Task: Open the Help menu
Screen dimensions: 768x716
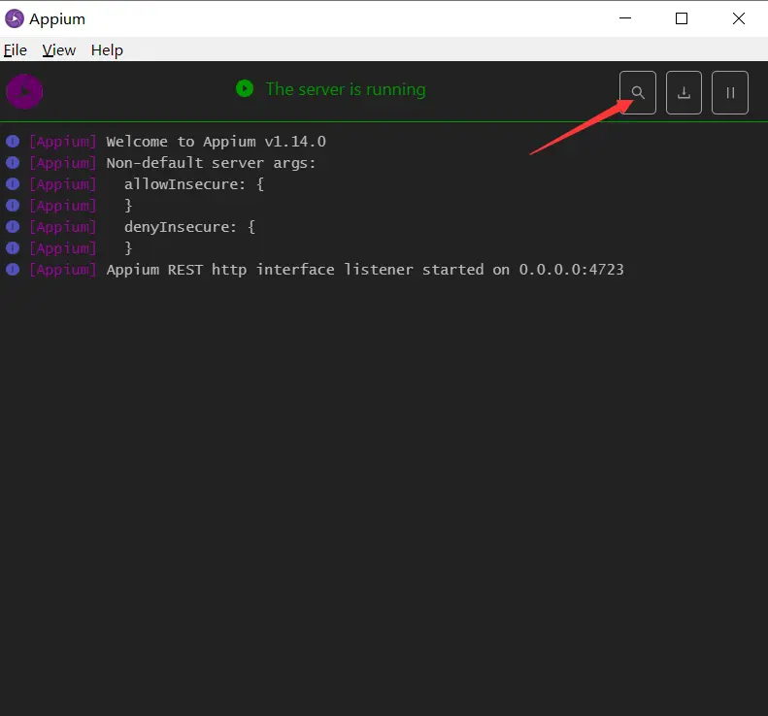Action: [x=107, y=49]
